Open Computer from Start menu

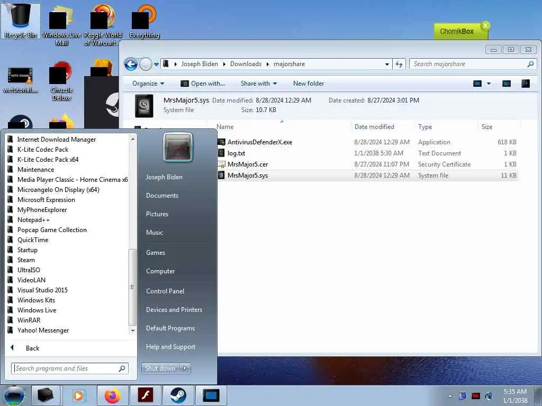click(160, 271)
